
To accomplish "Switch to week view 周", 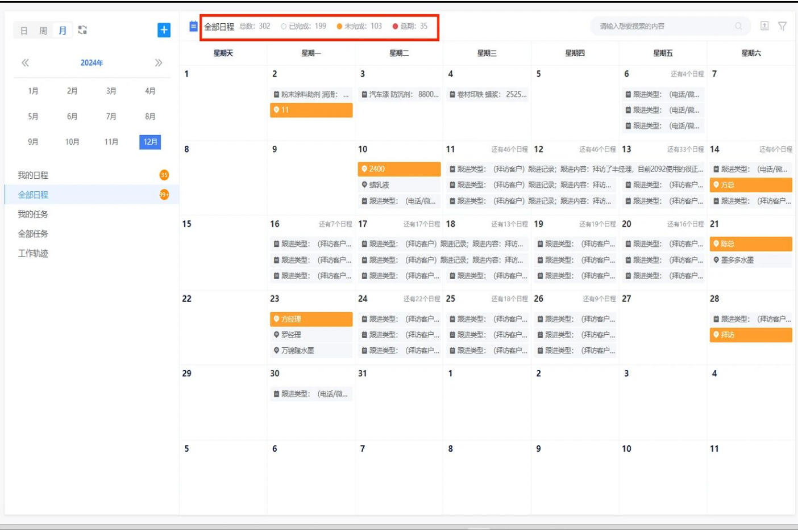I will click(43, 31).
